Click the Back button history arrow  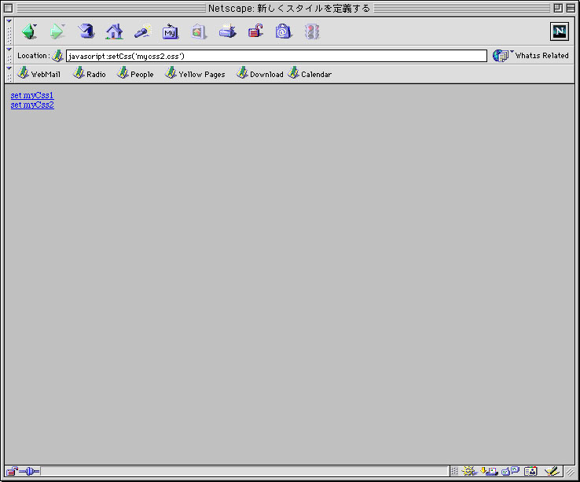click(x=35, y=25)
